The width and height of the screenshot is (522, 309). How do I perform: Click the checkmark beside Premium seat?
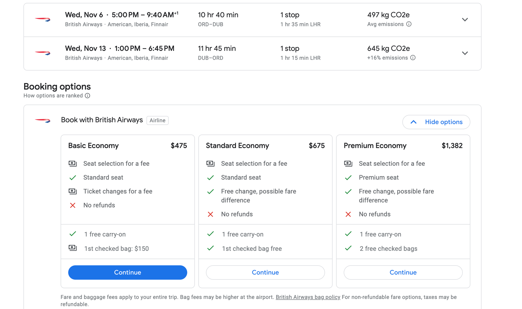pyautogui.click(x=348, y=178)
